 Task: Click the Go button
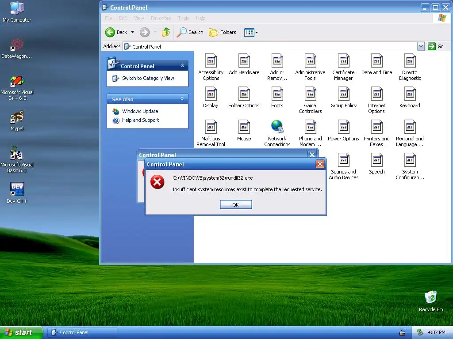tap(436, 46)
